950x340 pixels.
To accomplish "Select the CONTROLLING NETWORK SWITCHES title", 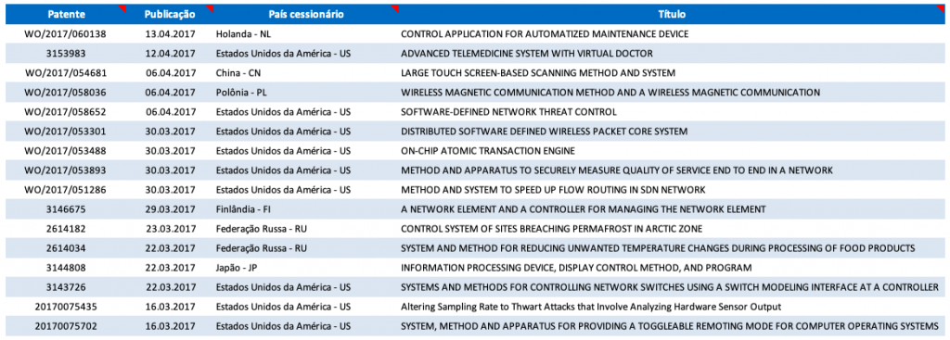I will click(670, 287).
